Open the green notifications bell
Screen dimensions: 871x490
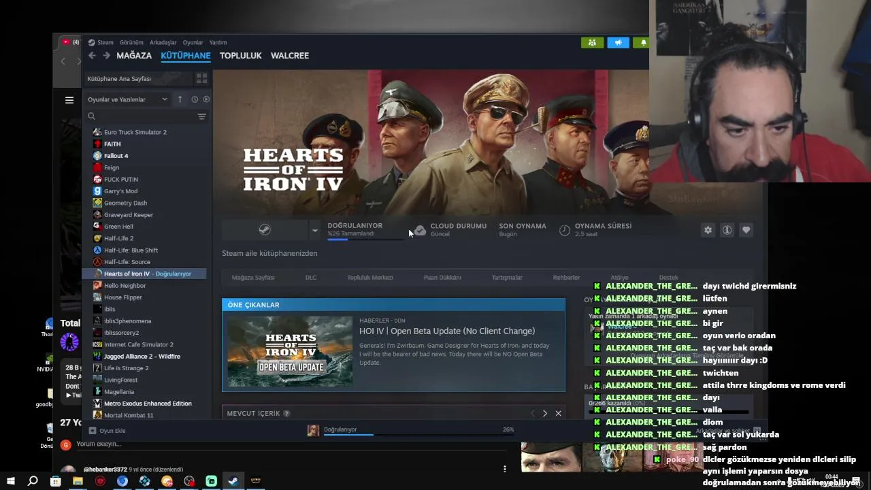[642, 42]
